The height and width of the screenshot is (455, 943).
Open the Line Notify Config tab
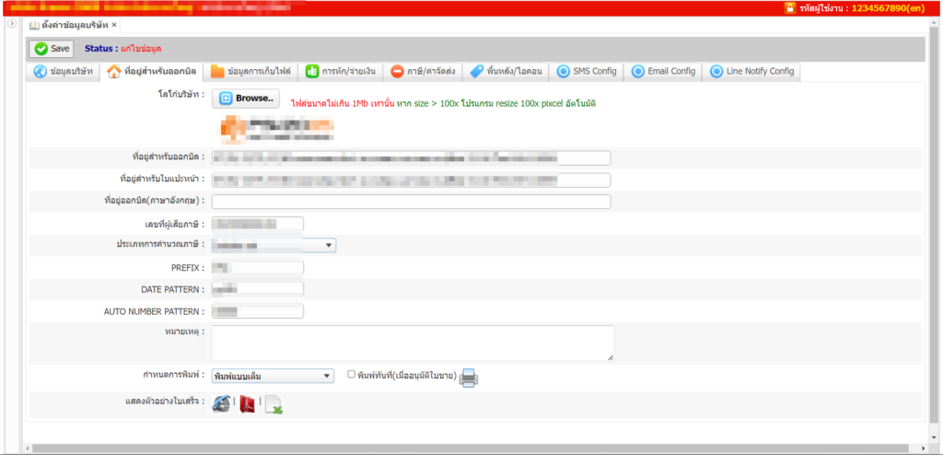(751, 71)
